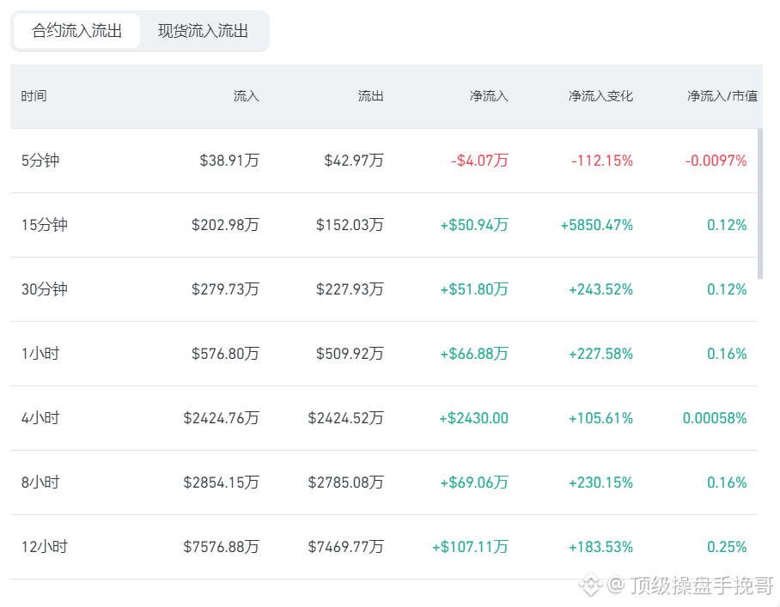Select the 4小时 row label

pyautogui.click(x=40, y=418)
